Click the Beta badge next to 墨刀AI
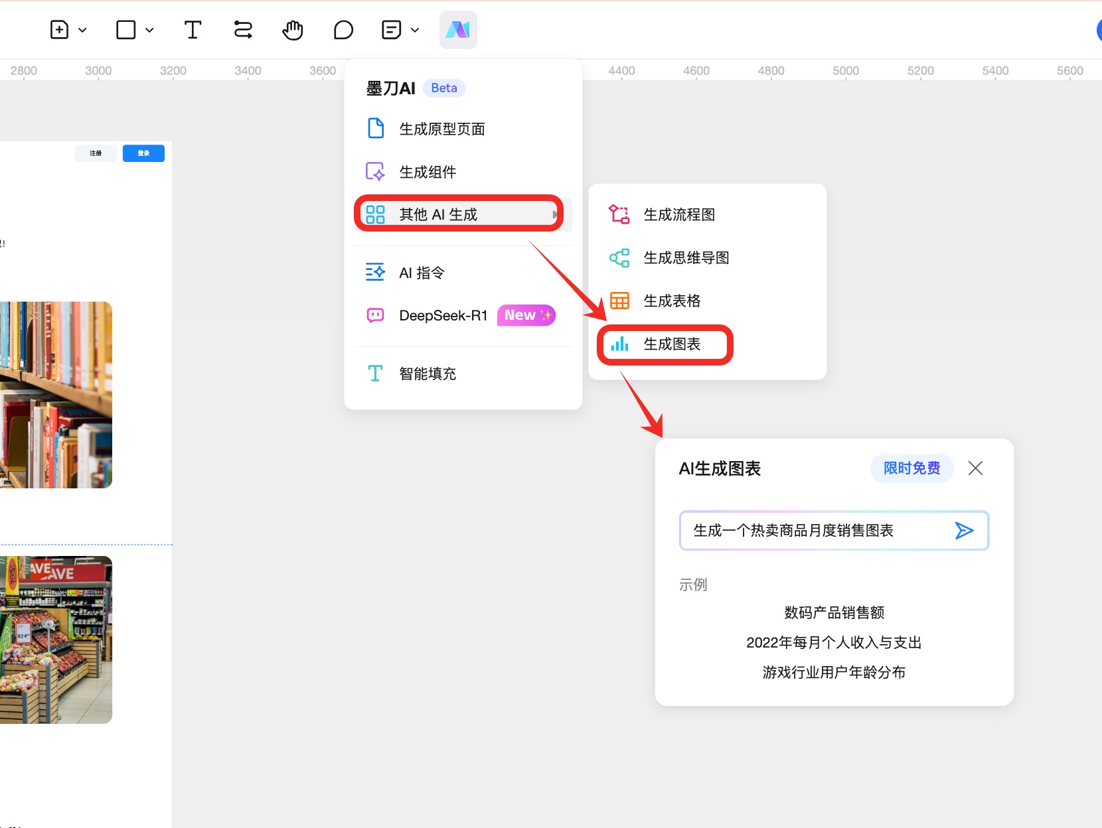1102x828 pixels. click(444, 88)
